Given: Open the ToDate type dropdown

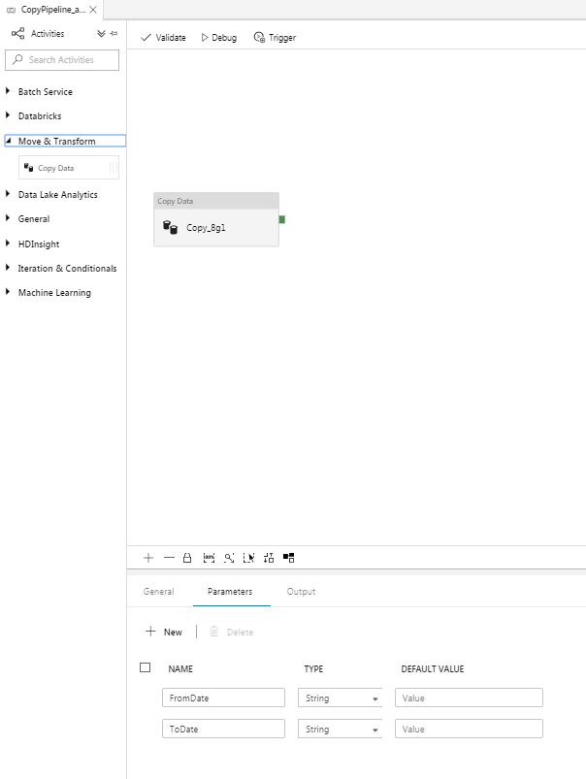Looking at the screenshot, I should click(x=340, y=729).
